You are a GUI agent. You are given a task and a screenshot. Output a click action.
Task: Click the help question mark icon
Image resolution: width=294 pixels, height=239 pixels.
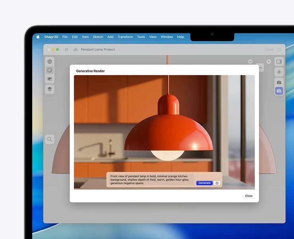(x=279, y=49)
